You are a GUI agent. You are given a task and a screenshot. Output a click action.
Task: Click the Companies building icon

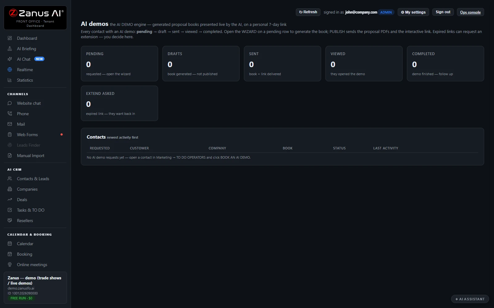click(x=10, y=189)
